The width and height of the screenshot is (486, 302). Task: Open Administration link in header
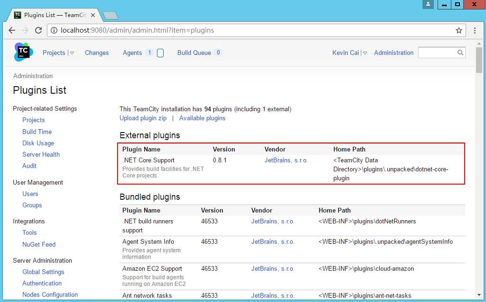click(394, 53)
